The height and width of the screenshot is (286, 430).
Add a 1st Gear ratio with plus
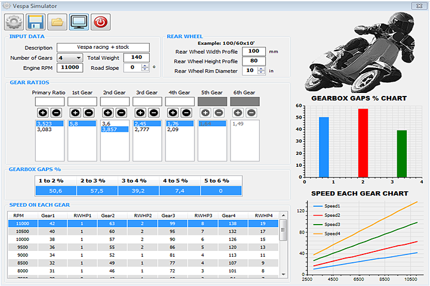click(75, 113)
